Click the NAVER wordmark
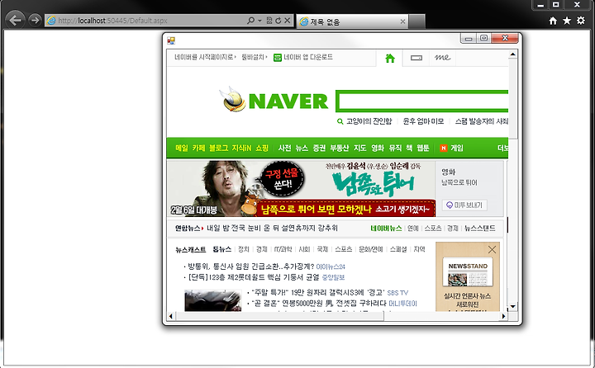The image size is (595, 368). [x=288, y=101]
